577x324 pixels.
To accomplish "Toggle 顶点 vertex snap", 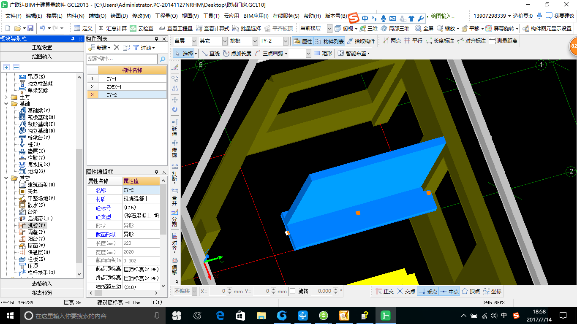I will pos(471,291).
